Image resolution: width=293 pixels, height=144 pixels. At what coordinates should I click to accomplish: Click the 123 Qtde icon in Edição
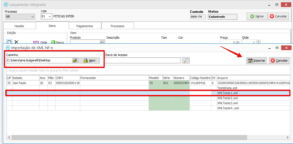pyautogui.click(x=36, y=42)
